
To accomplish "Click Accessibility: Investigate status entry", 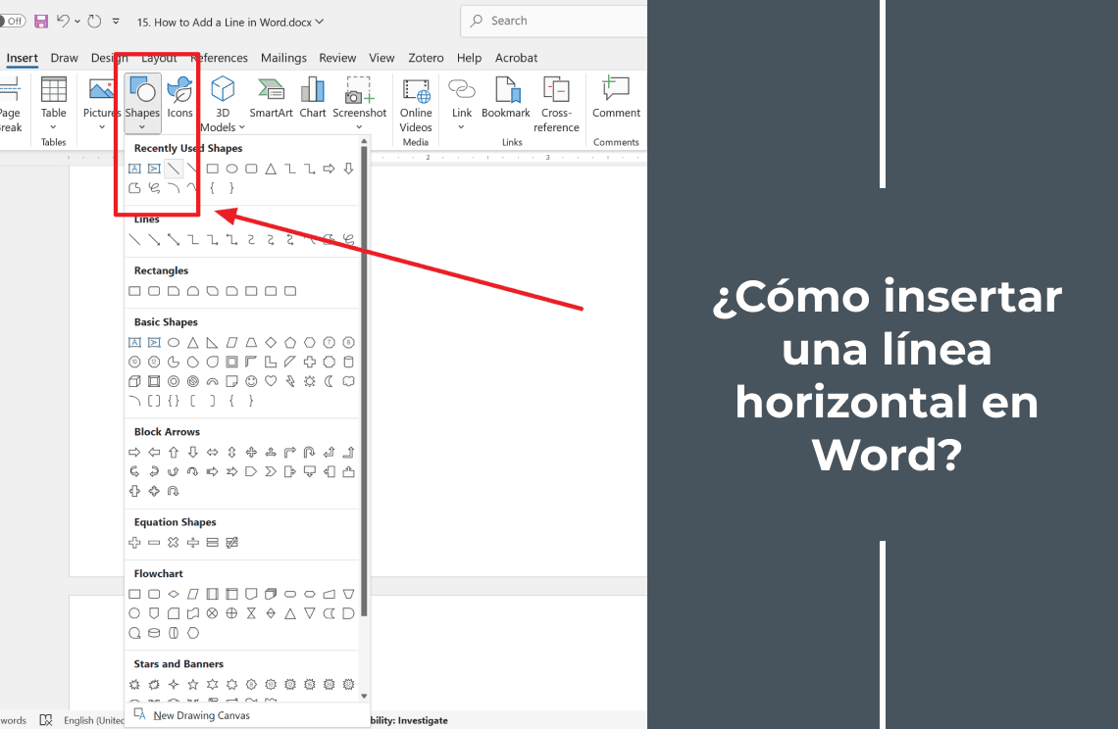I will tap(409, 720).
